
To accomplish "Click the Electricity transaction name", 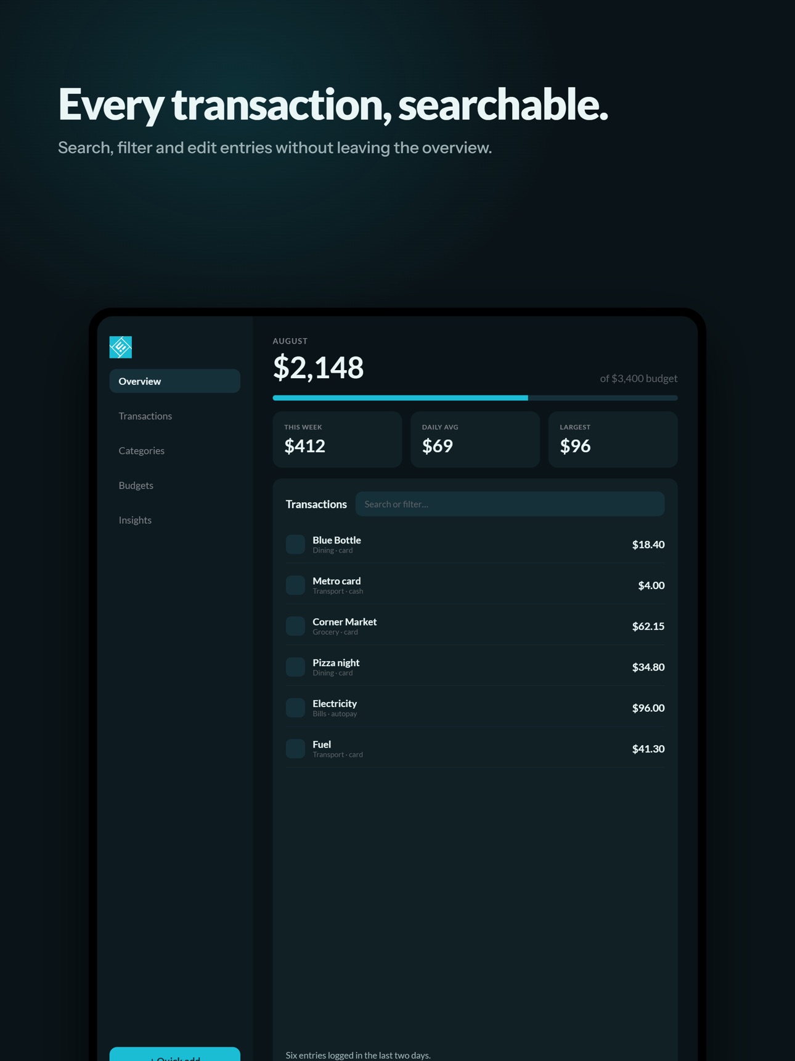I will [x=335, y=703].
